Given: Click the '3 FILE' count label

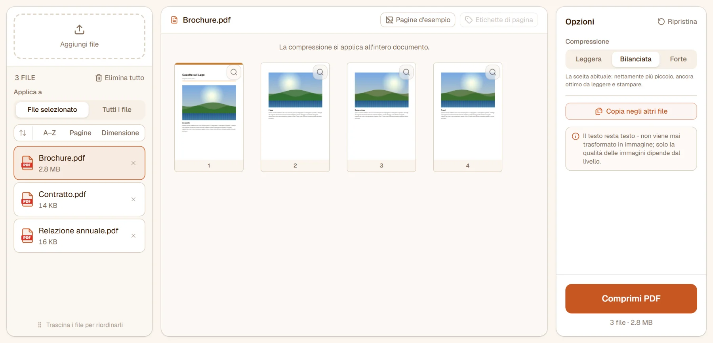Looking at the screenshot, I should (x=25, y=78).
